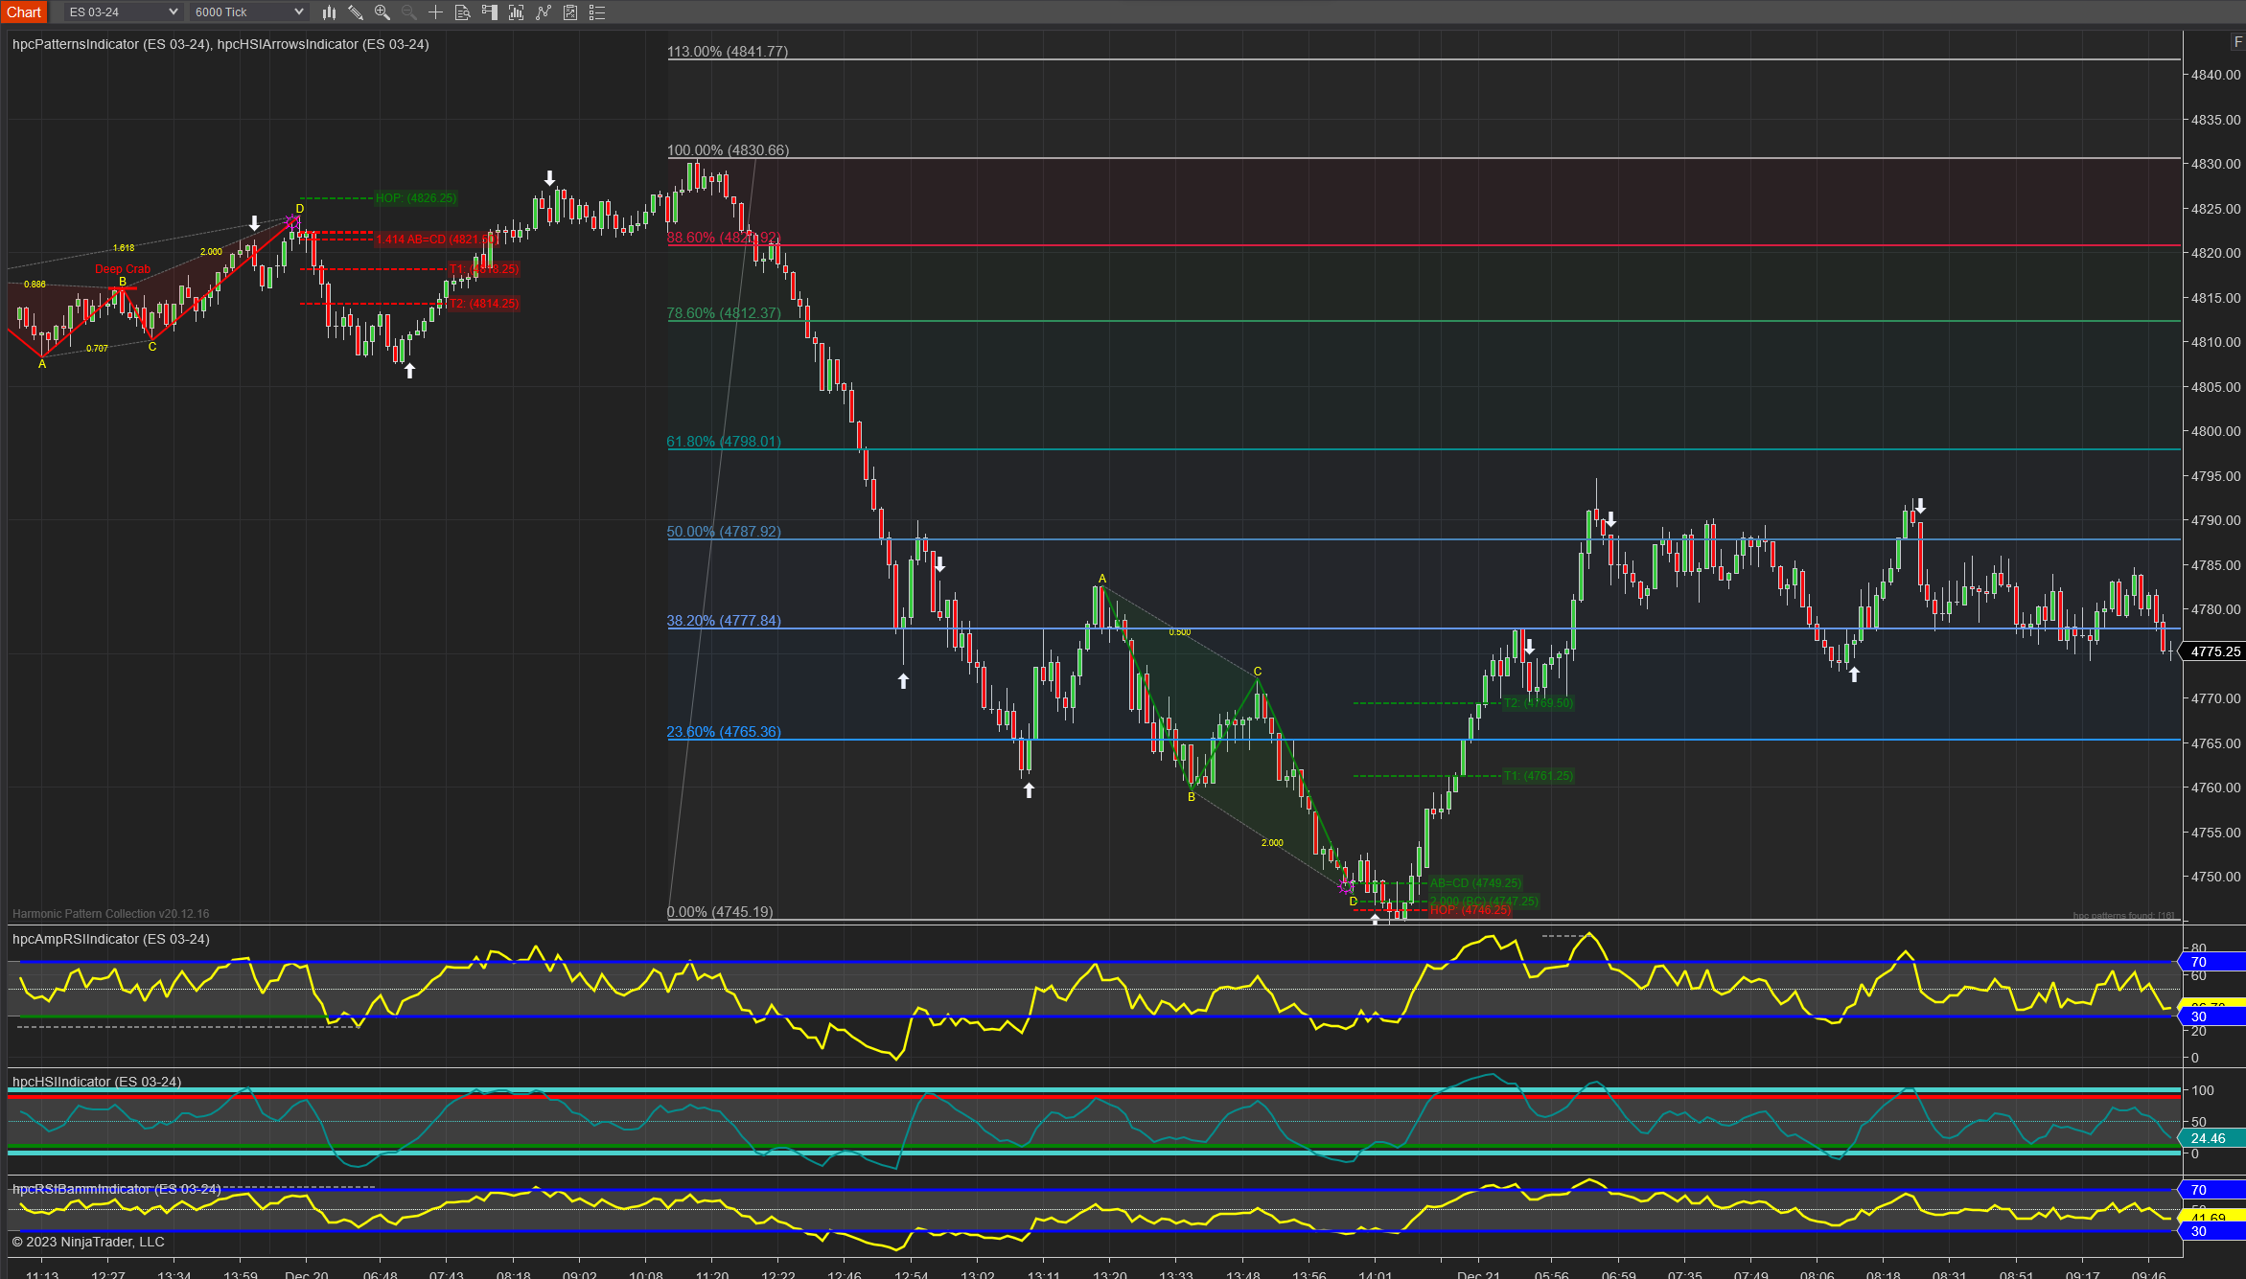Screen dimensions: 2246x1279
Task: Open the chart trader icon
Action: tap(489, 12)
